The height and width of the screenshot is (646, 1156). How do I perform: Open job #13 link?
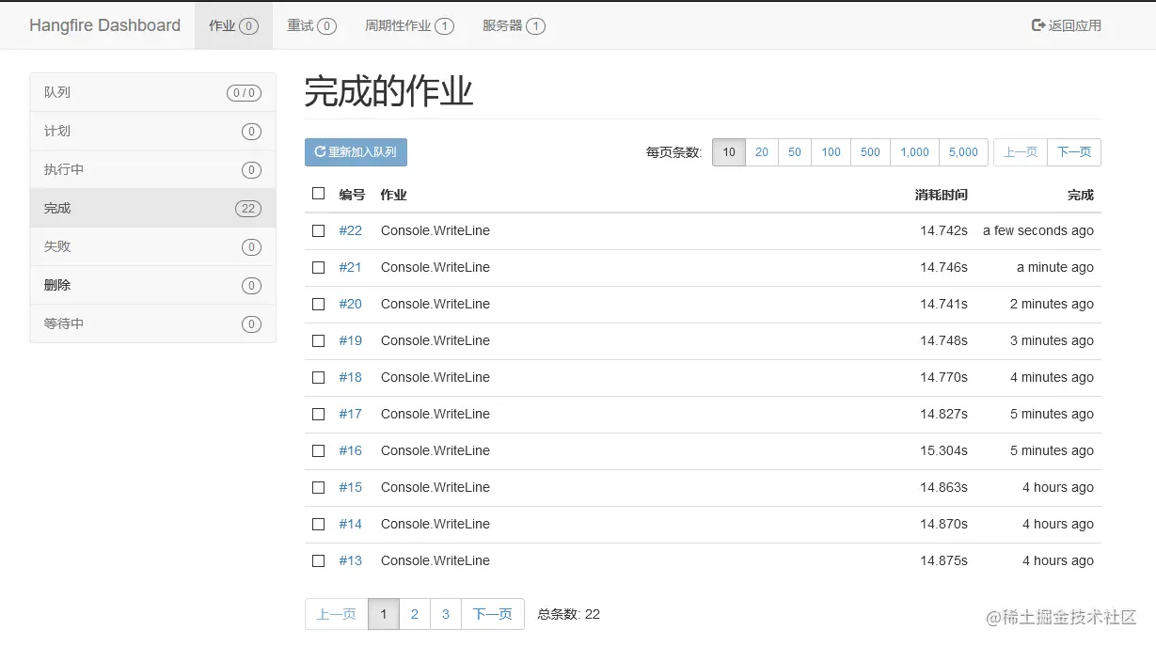pyautogui.click(x=350, y=560)
